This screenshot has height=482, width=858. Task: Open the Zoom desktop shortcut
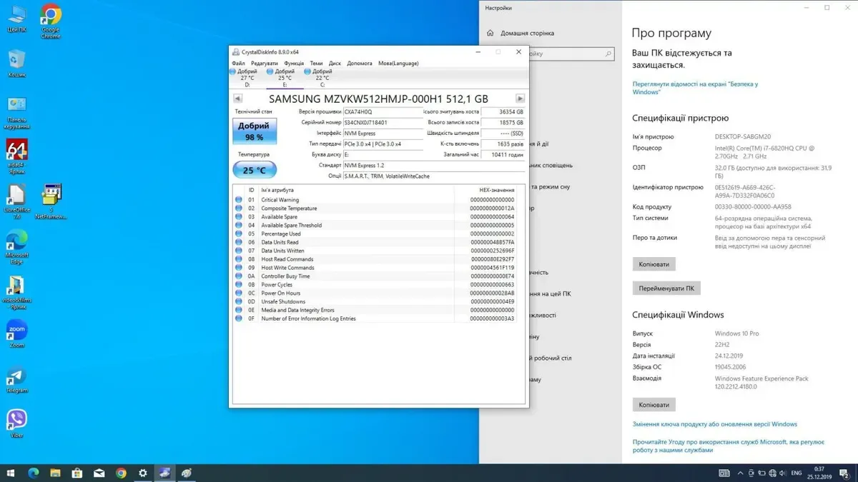[x=16, y=333]
